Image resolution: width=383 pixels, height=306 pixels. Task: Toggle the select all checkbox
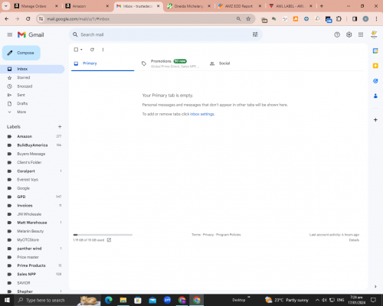tap(76, 50)
